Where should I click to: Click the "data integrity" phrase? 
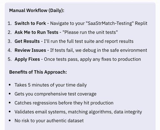click(128, 112)
